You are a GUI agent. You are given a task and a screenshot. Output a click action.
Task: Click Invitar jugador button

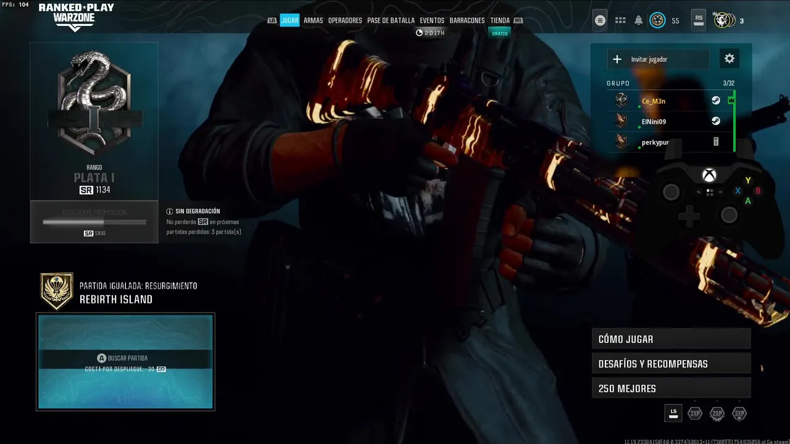point(658,59)
